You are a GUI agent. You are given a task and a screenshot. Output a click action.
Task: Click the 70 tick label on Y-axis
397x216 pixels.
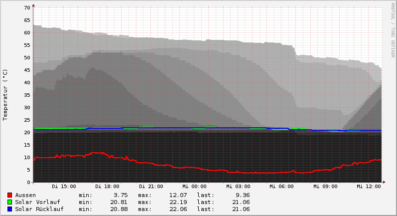tap(27, 8)
